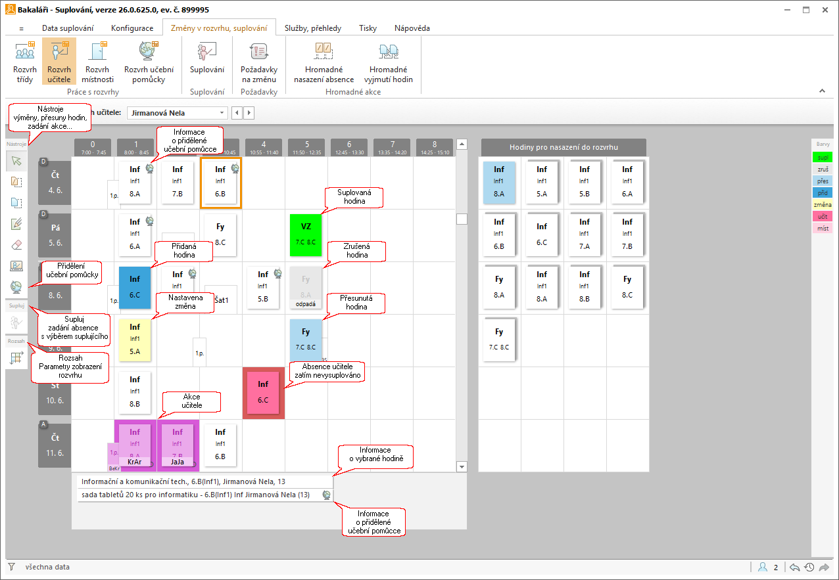839x580 pixels.
Task: Click the blue 'přid' legend color
Action: pos(823,192)
